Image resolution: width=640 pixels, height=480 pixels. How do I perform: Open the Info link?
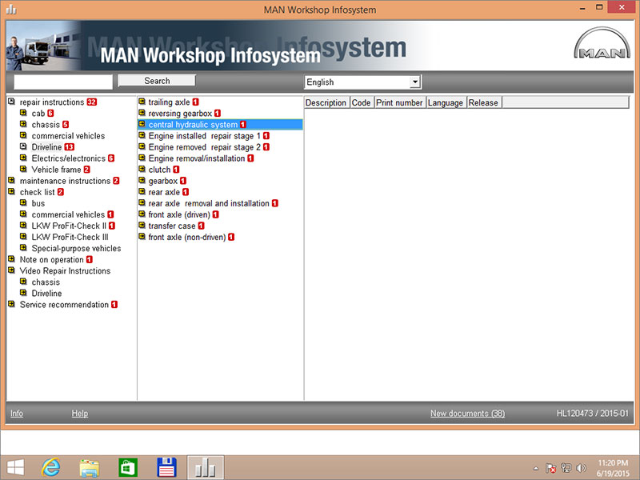click(17, 414)
